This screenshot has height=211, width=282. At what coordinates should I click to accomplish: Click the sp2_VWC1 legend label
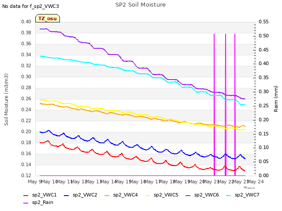click(44, 195)
